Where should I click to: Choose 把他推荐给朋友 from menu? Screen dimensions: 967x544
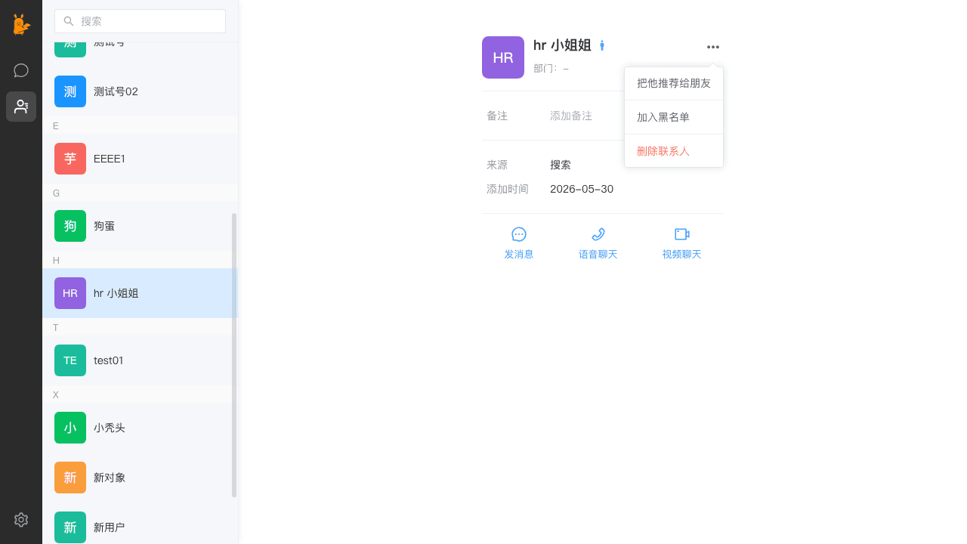point(674,83)
